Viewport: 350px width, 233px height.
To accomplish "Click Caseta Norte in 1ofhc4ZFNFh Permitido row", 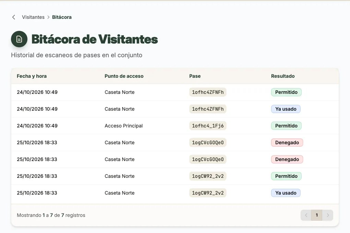I will [x=120, y=92].
